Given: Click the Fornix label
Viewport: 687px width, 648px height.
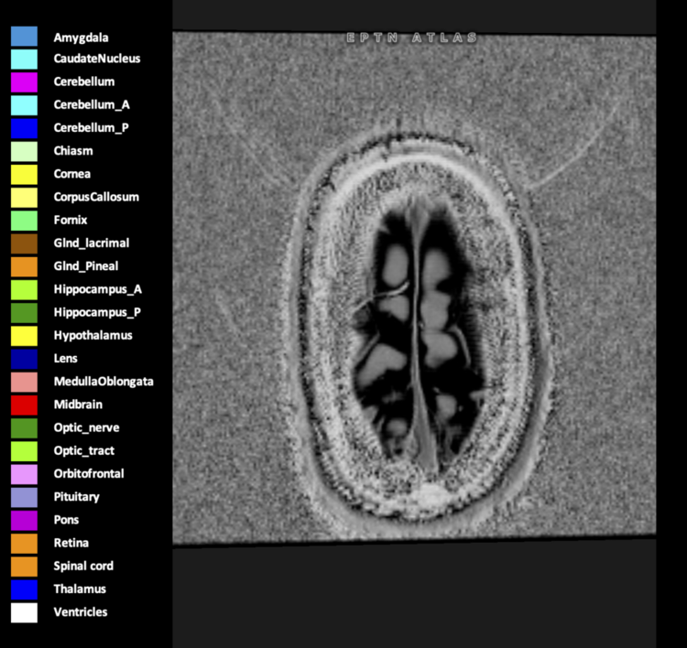Looking at the screenshot, I should click(x=71, y=221).
